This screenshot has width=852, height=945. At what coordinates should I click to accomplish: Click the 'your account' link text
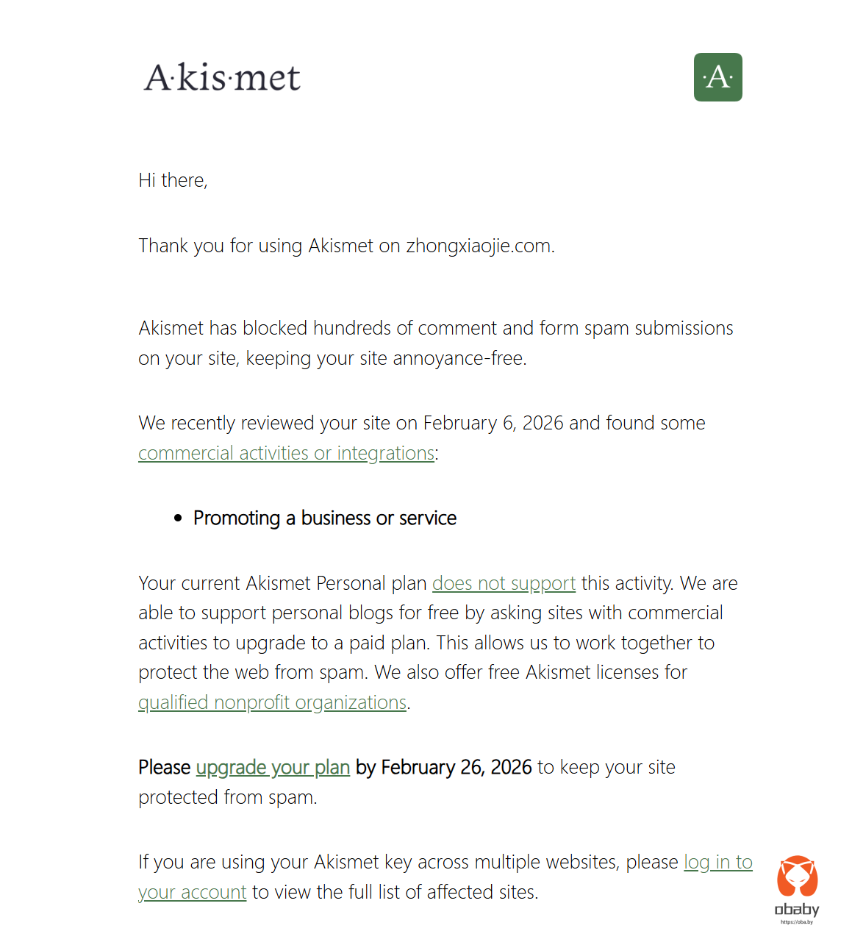[192, 892]
